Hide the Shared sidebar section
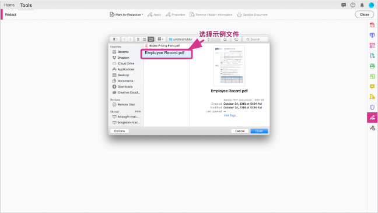378x213 pixels. (x=138, y=112)
